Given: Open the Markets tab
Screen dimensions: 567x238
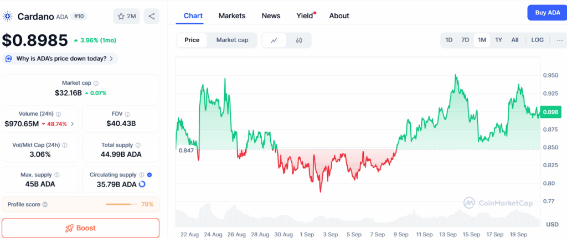Looking at the screenshot, I should click(x=231, y=15).
